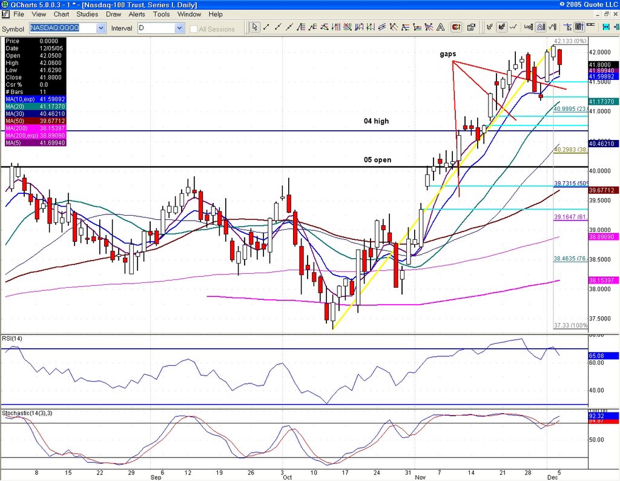The width and height of the screenshot is (620, 481).
Task: Select the ray line drawing tool
Action: pyautogui.click(x=278, y=27)
